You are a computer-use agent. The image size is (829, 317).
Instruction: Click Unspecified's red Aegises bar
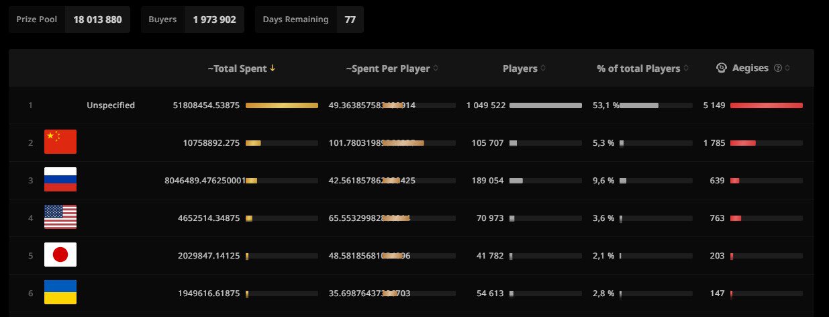[x=767, y=105]
